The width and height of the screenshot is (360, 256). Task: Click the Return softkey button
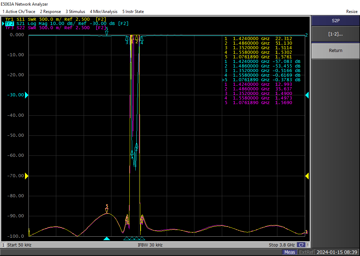(x=335, y=51)
